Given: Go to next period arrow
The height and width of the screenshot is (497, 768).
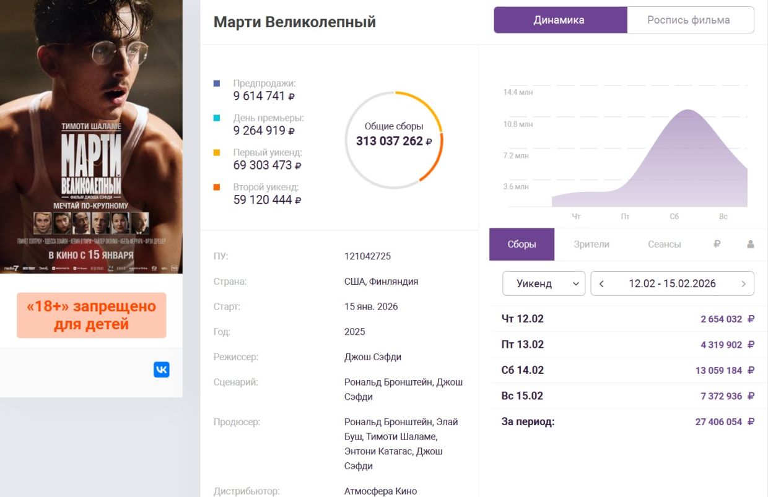Looking at the screenshot, I should pos(743,284).
